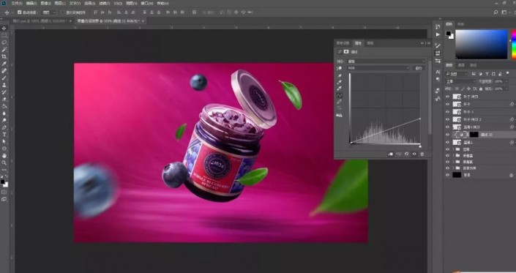The image size is (516, 273).
Task: Close the active document tab
Action: [x=143, y=20]
